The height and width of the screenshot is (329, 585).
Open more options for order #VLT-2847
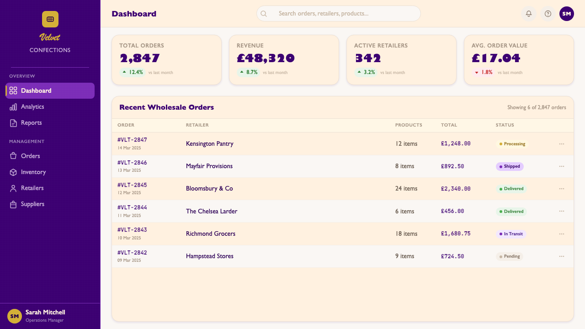pyautogui.click(x=562, y=143)
